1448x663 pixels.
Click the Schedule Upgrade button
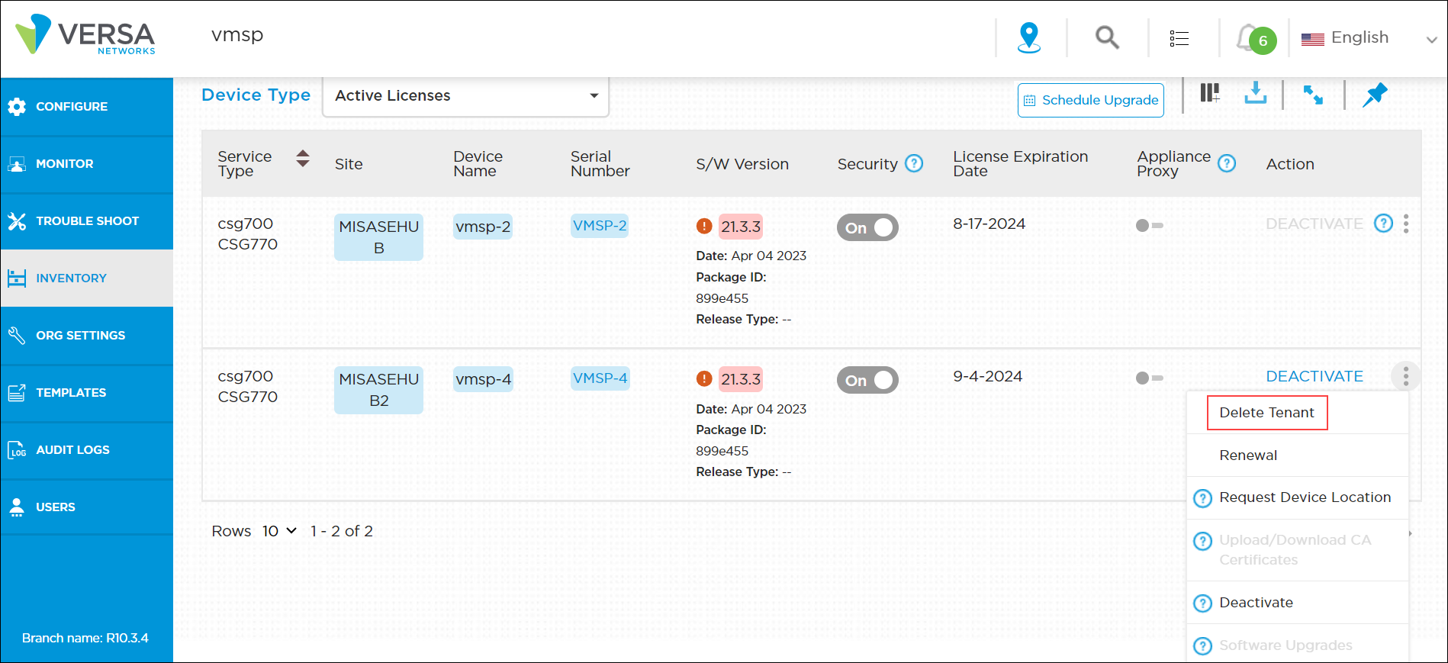[1090, 100]
